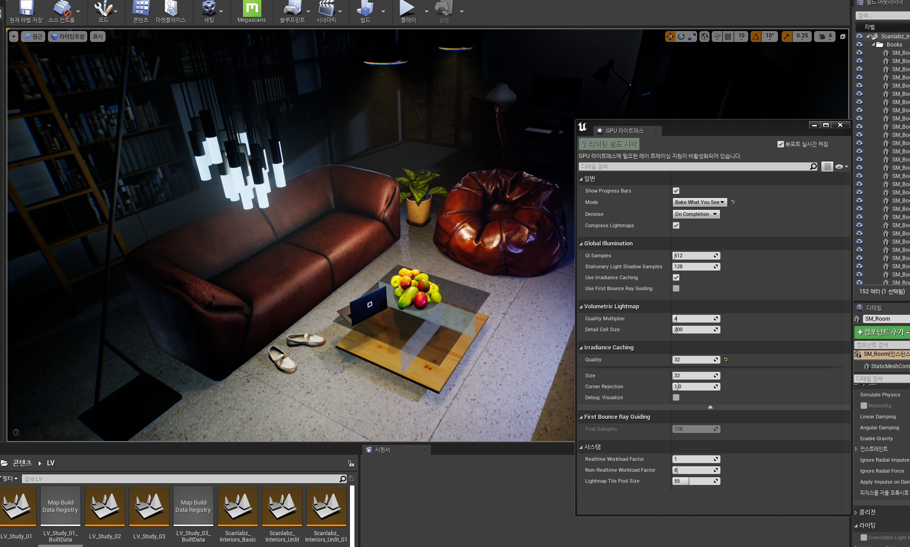Select translate gizmo tool in viewport
This screenshot has height=547, width=910.
670,36
